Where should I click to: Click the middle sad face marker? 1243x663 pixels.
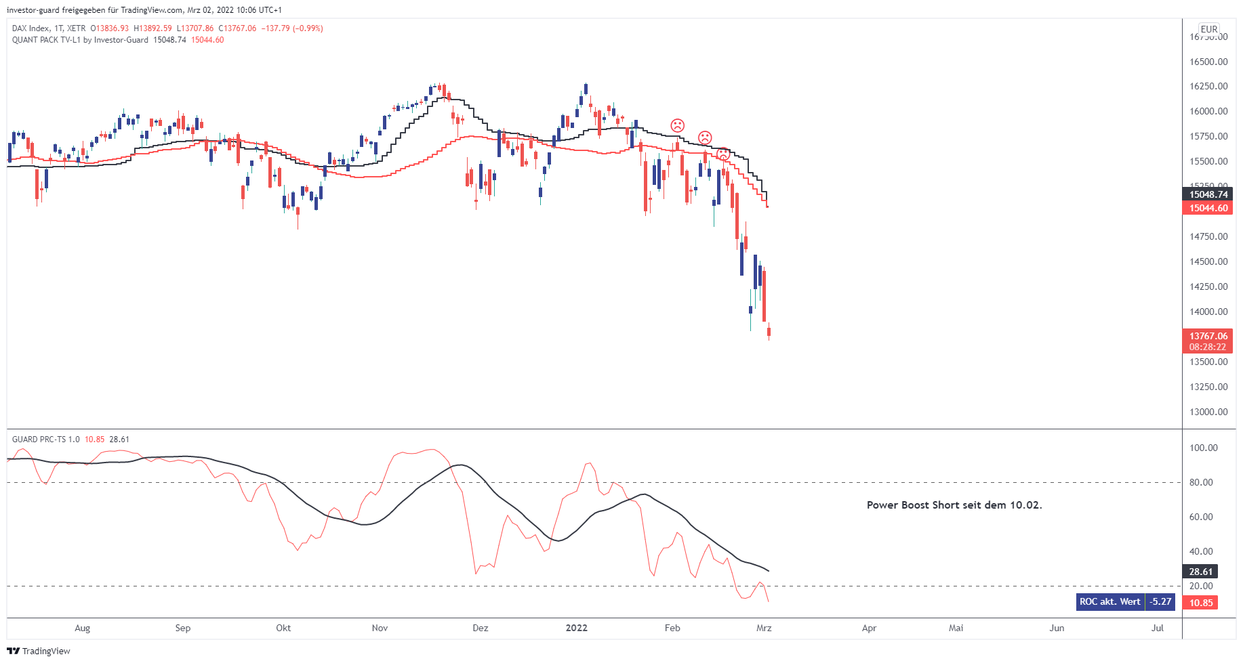[x=705, y=137]
